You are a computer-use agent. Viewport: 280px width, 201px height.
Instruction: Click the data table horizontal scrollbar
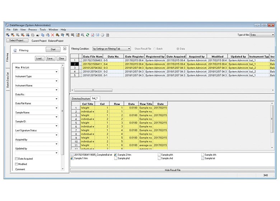(x=93, y=90)
